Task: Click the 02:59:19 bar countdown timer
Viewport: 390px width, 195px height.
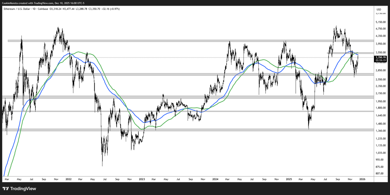Action: pyautogui.click(x=380, y=60)
